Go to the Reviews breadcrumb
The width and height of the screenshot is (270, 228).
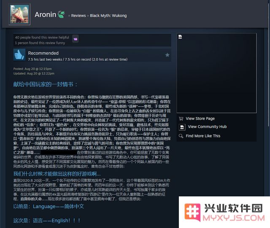coord(78,16)
